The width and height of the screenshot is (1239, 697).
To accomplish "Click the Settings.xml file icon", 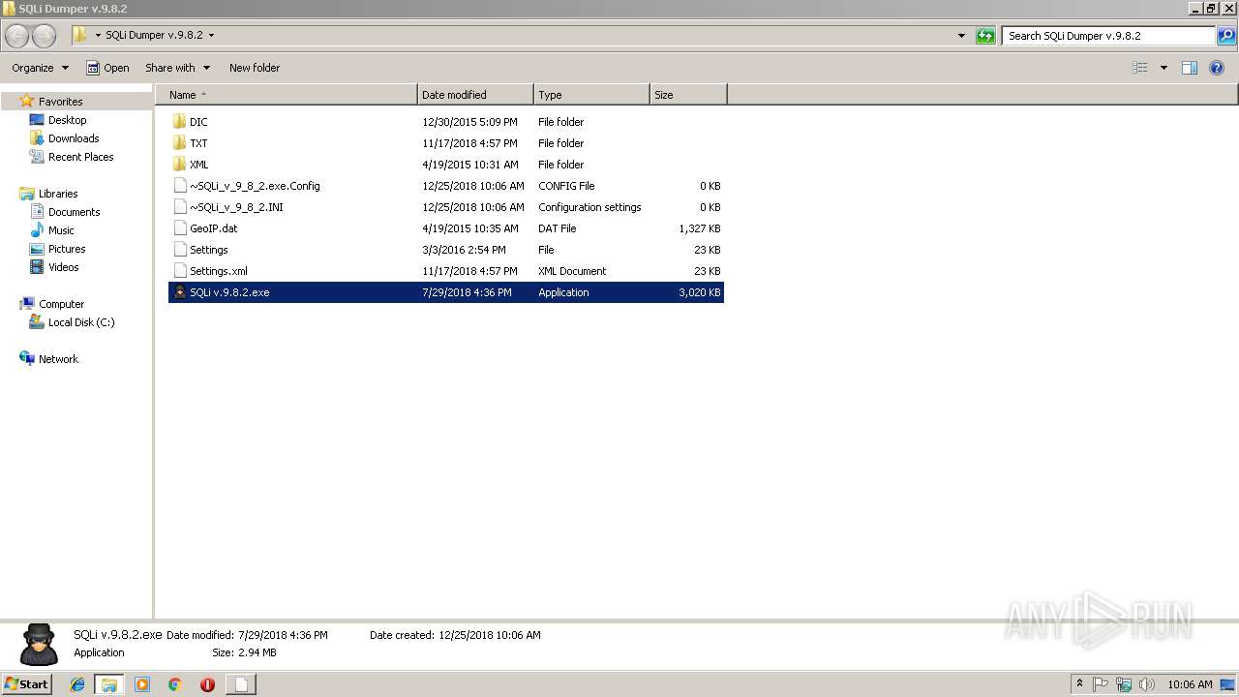I will [x=179, y=271].
